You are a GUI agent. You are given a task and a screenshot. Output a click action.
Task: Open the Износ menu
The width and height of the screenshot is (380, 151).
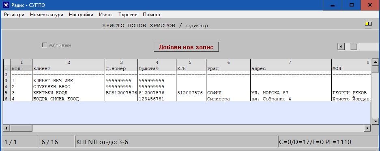coord(106,15)
